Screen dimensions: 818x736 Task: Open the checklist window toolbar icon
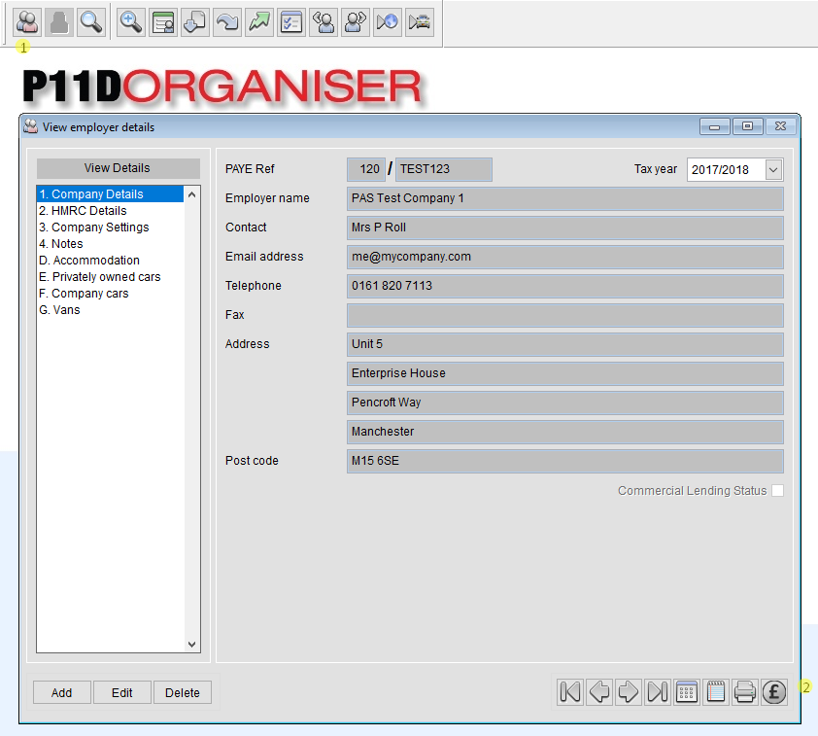(291, 22)
